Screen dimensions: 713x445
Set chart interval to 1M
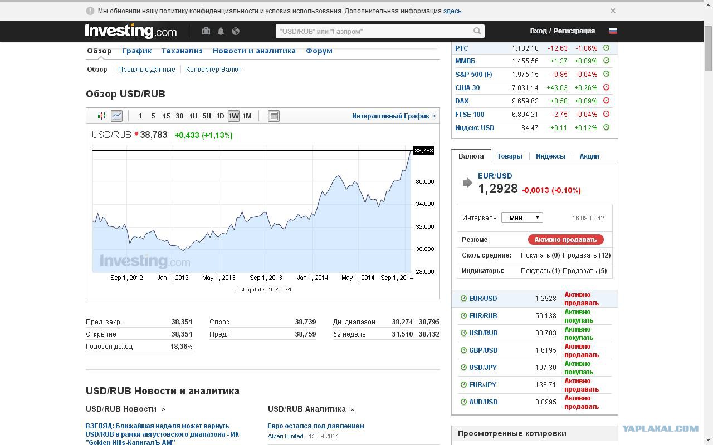point(247,116)
